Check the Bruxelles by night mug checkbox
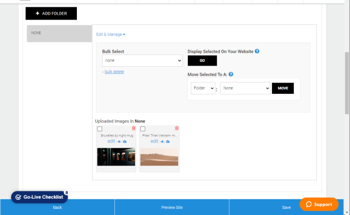Viewport: 350px width, 215px height. (99, 129)
